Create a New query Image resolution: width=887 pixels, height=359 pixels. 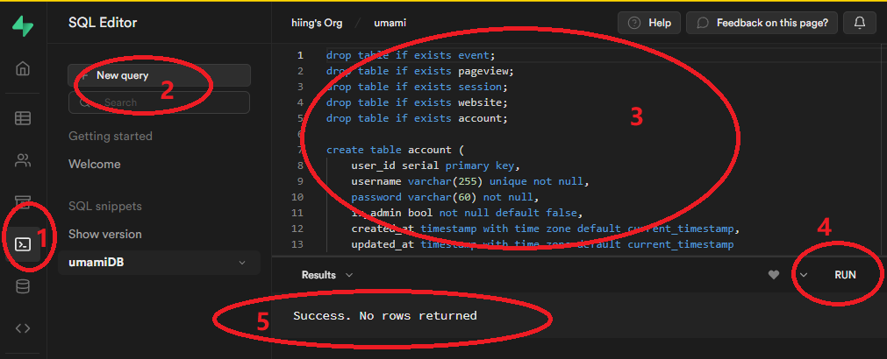pyautogui.click(x=159, y=75)
